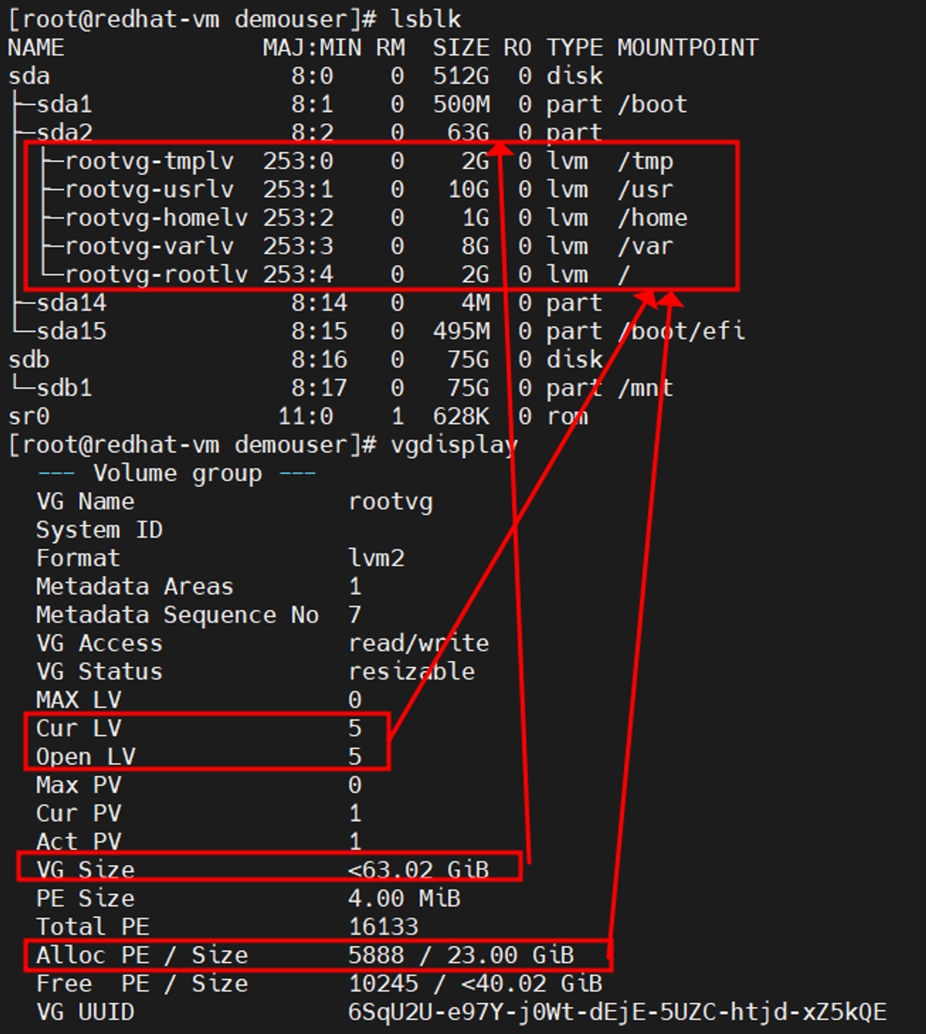Click the sr0 rom device name
Viewport: 926px width, 1034px height.
pyautogui.click(x=29, y=417)
